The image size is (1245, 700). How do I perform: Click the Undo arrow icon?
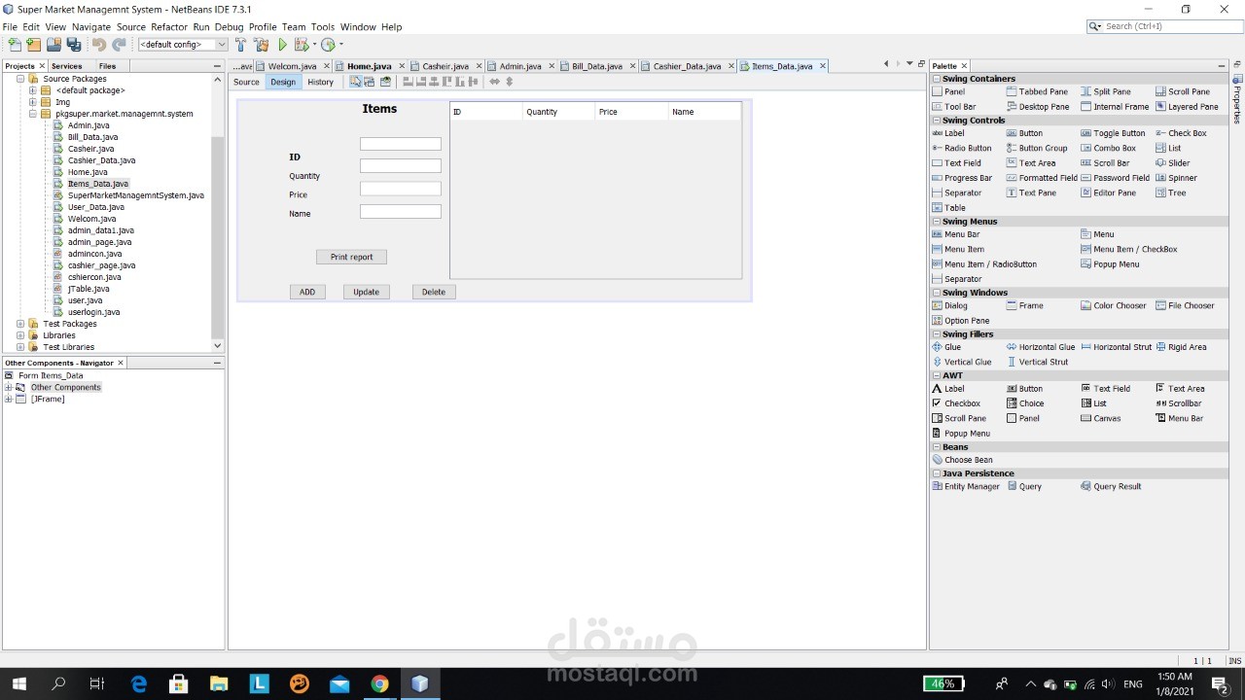pos(98,45)
